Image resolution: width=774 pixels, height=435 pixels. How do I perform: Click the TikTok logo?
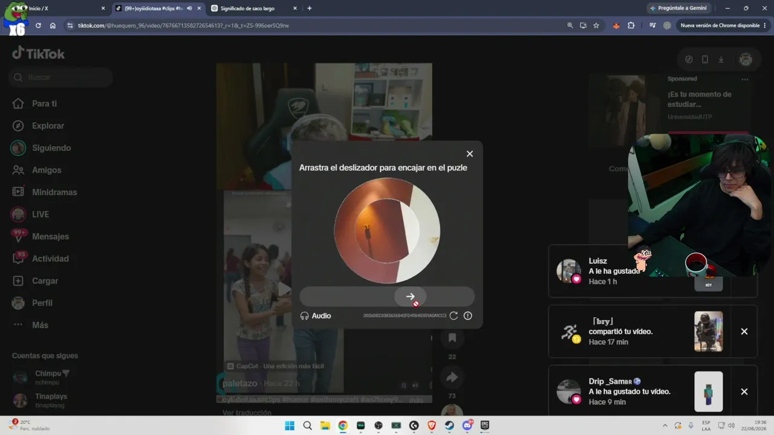pos(38,53)
